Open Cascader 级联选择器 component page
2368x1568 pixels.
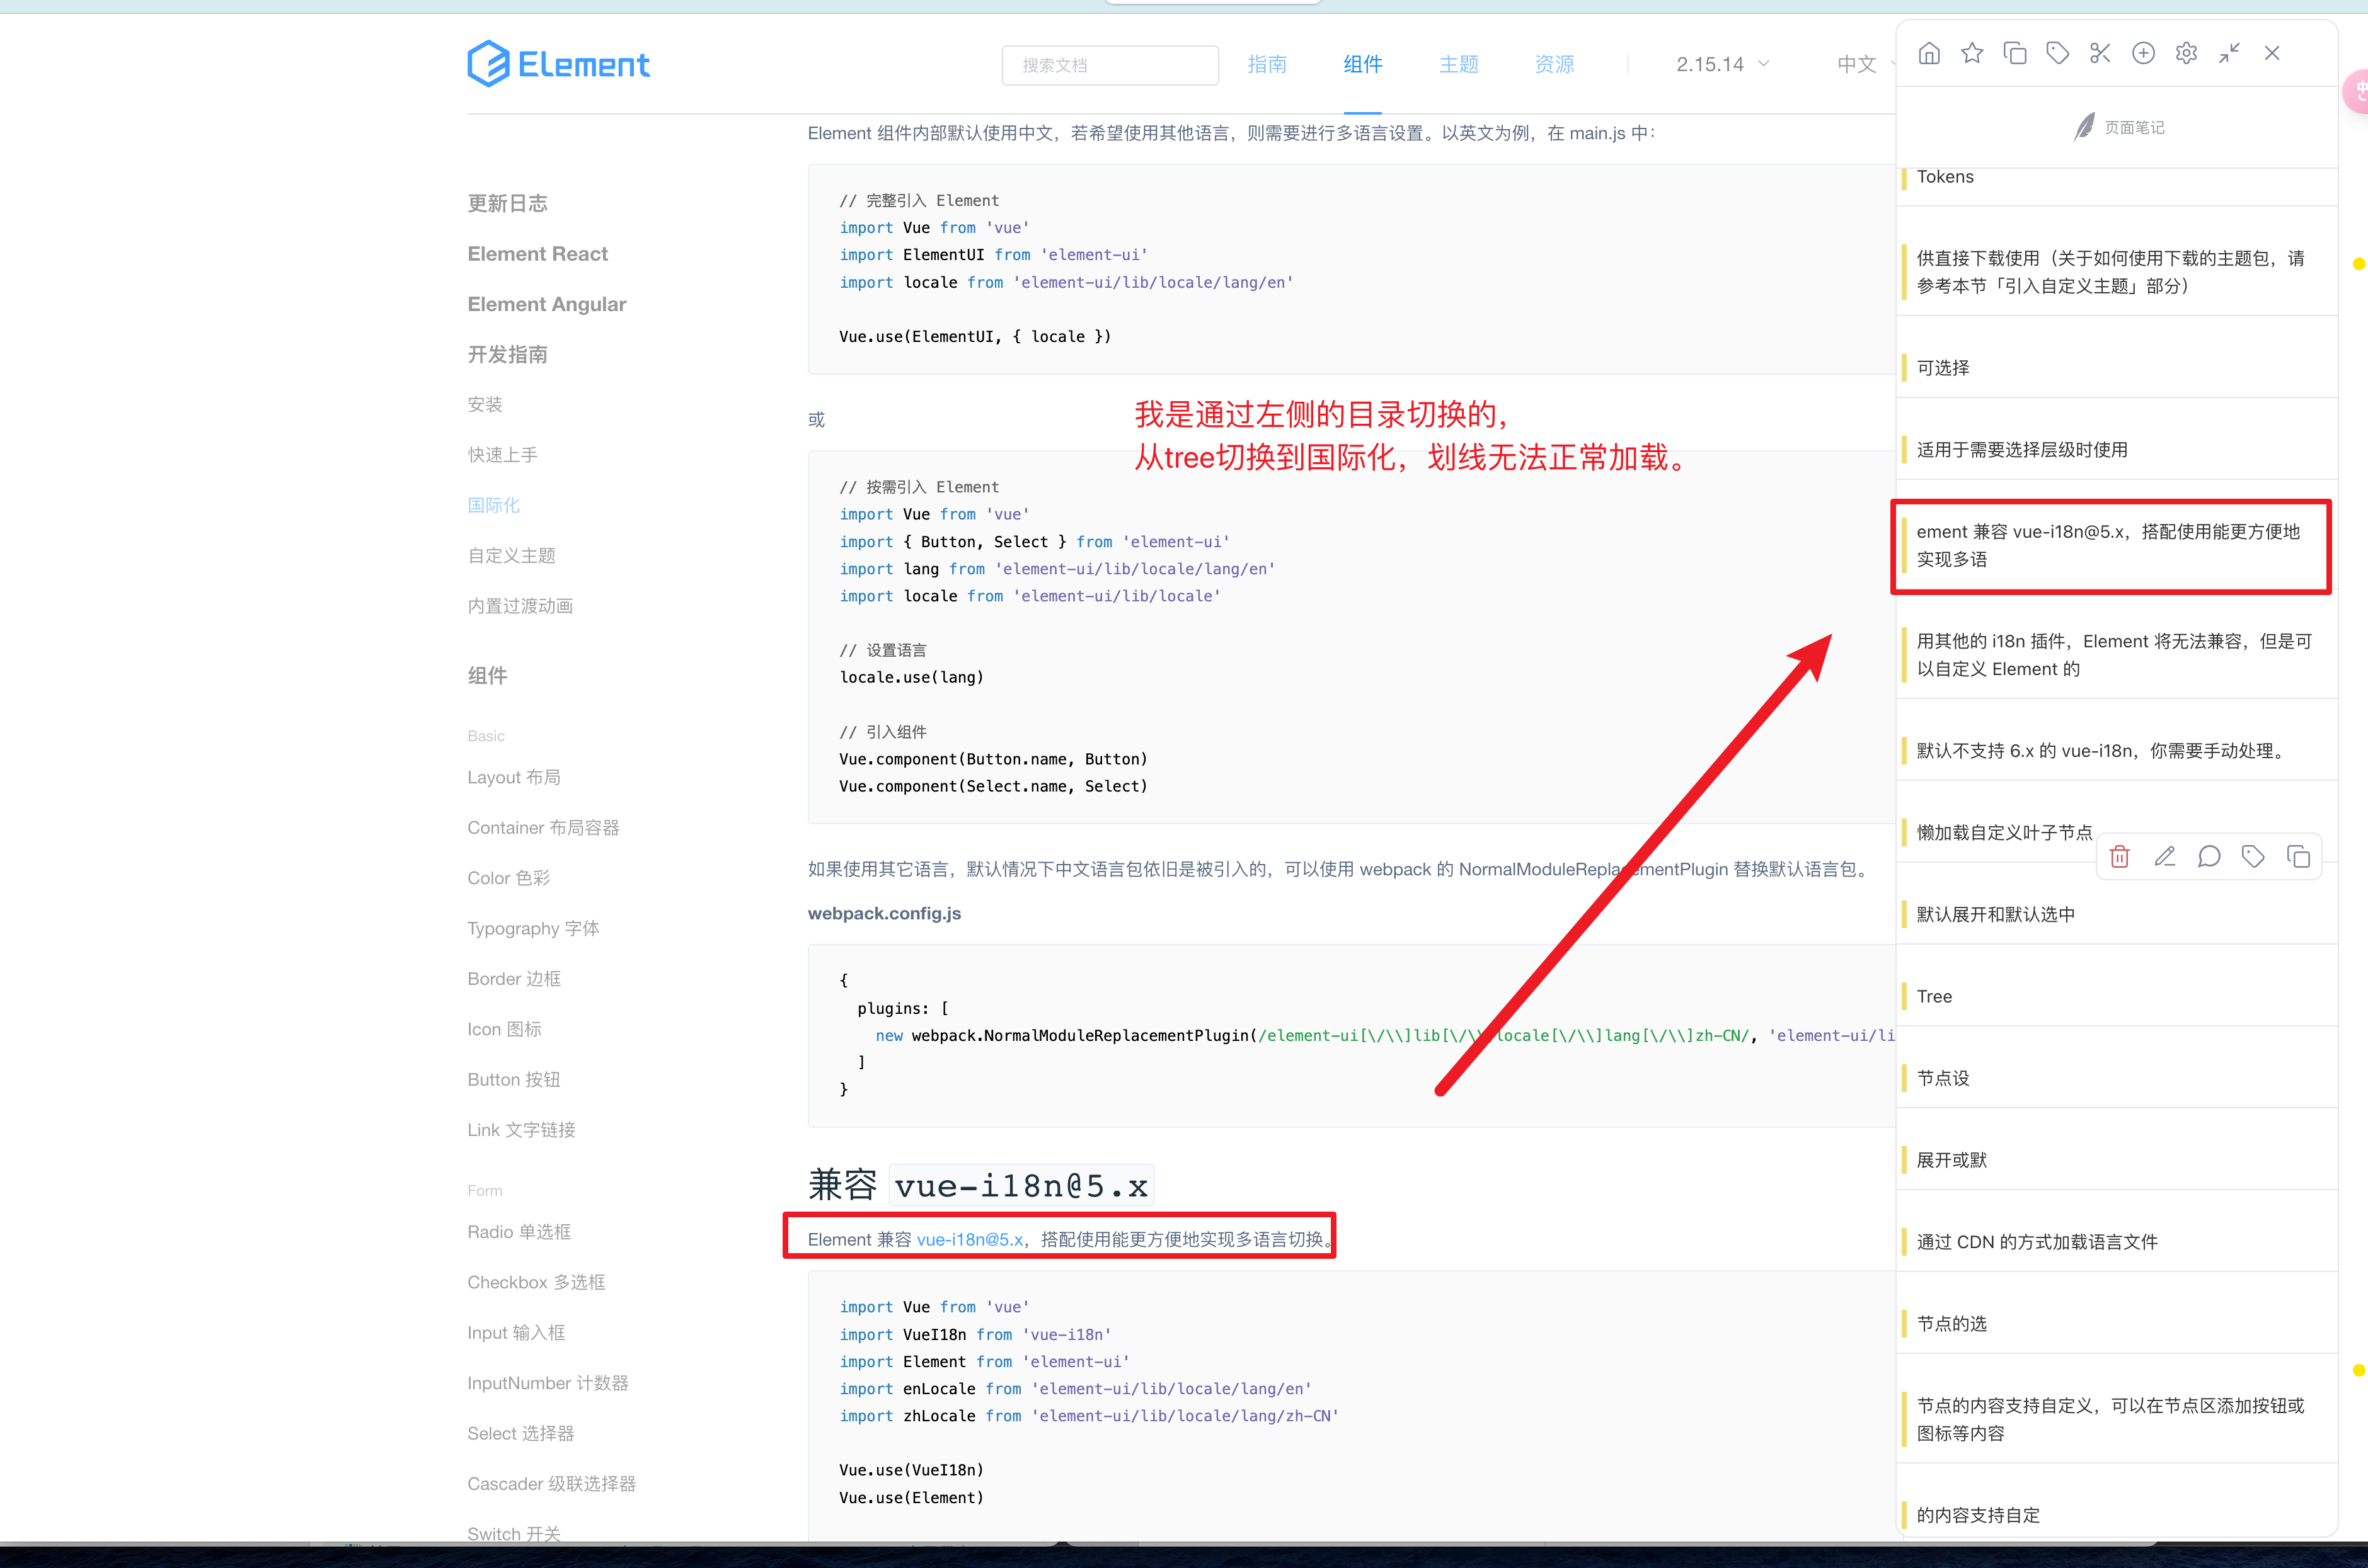pos(551,1484)
